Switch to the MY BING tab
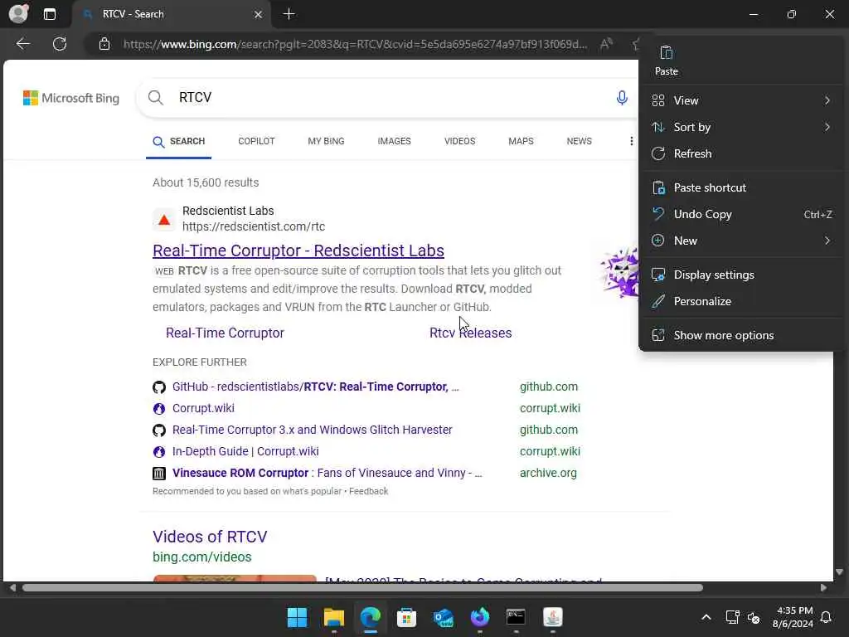 (326, 141)
